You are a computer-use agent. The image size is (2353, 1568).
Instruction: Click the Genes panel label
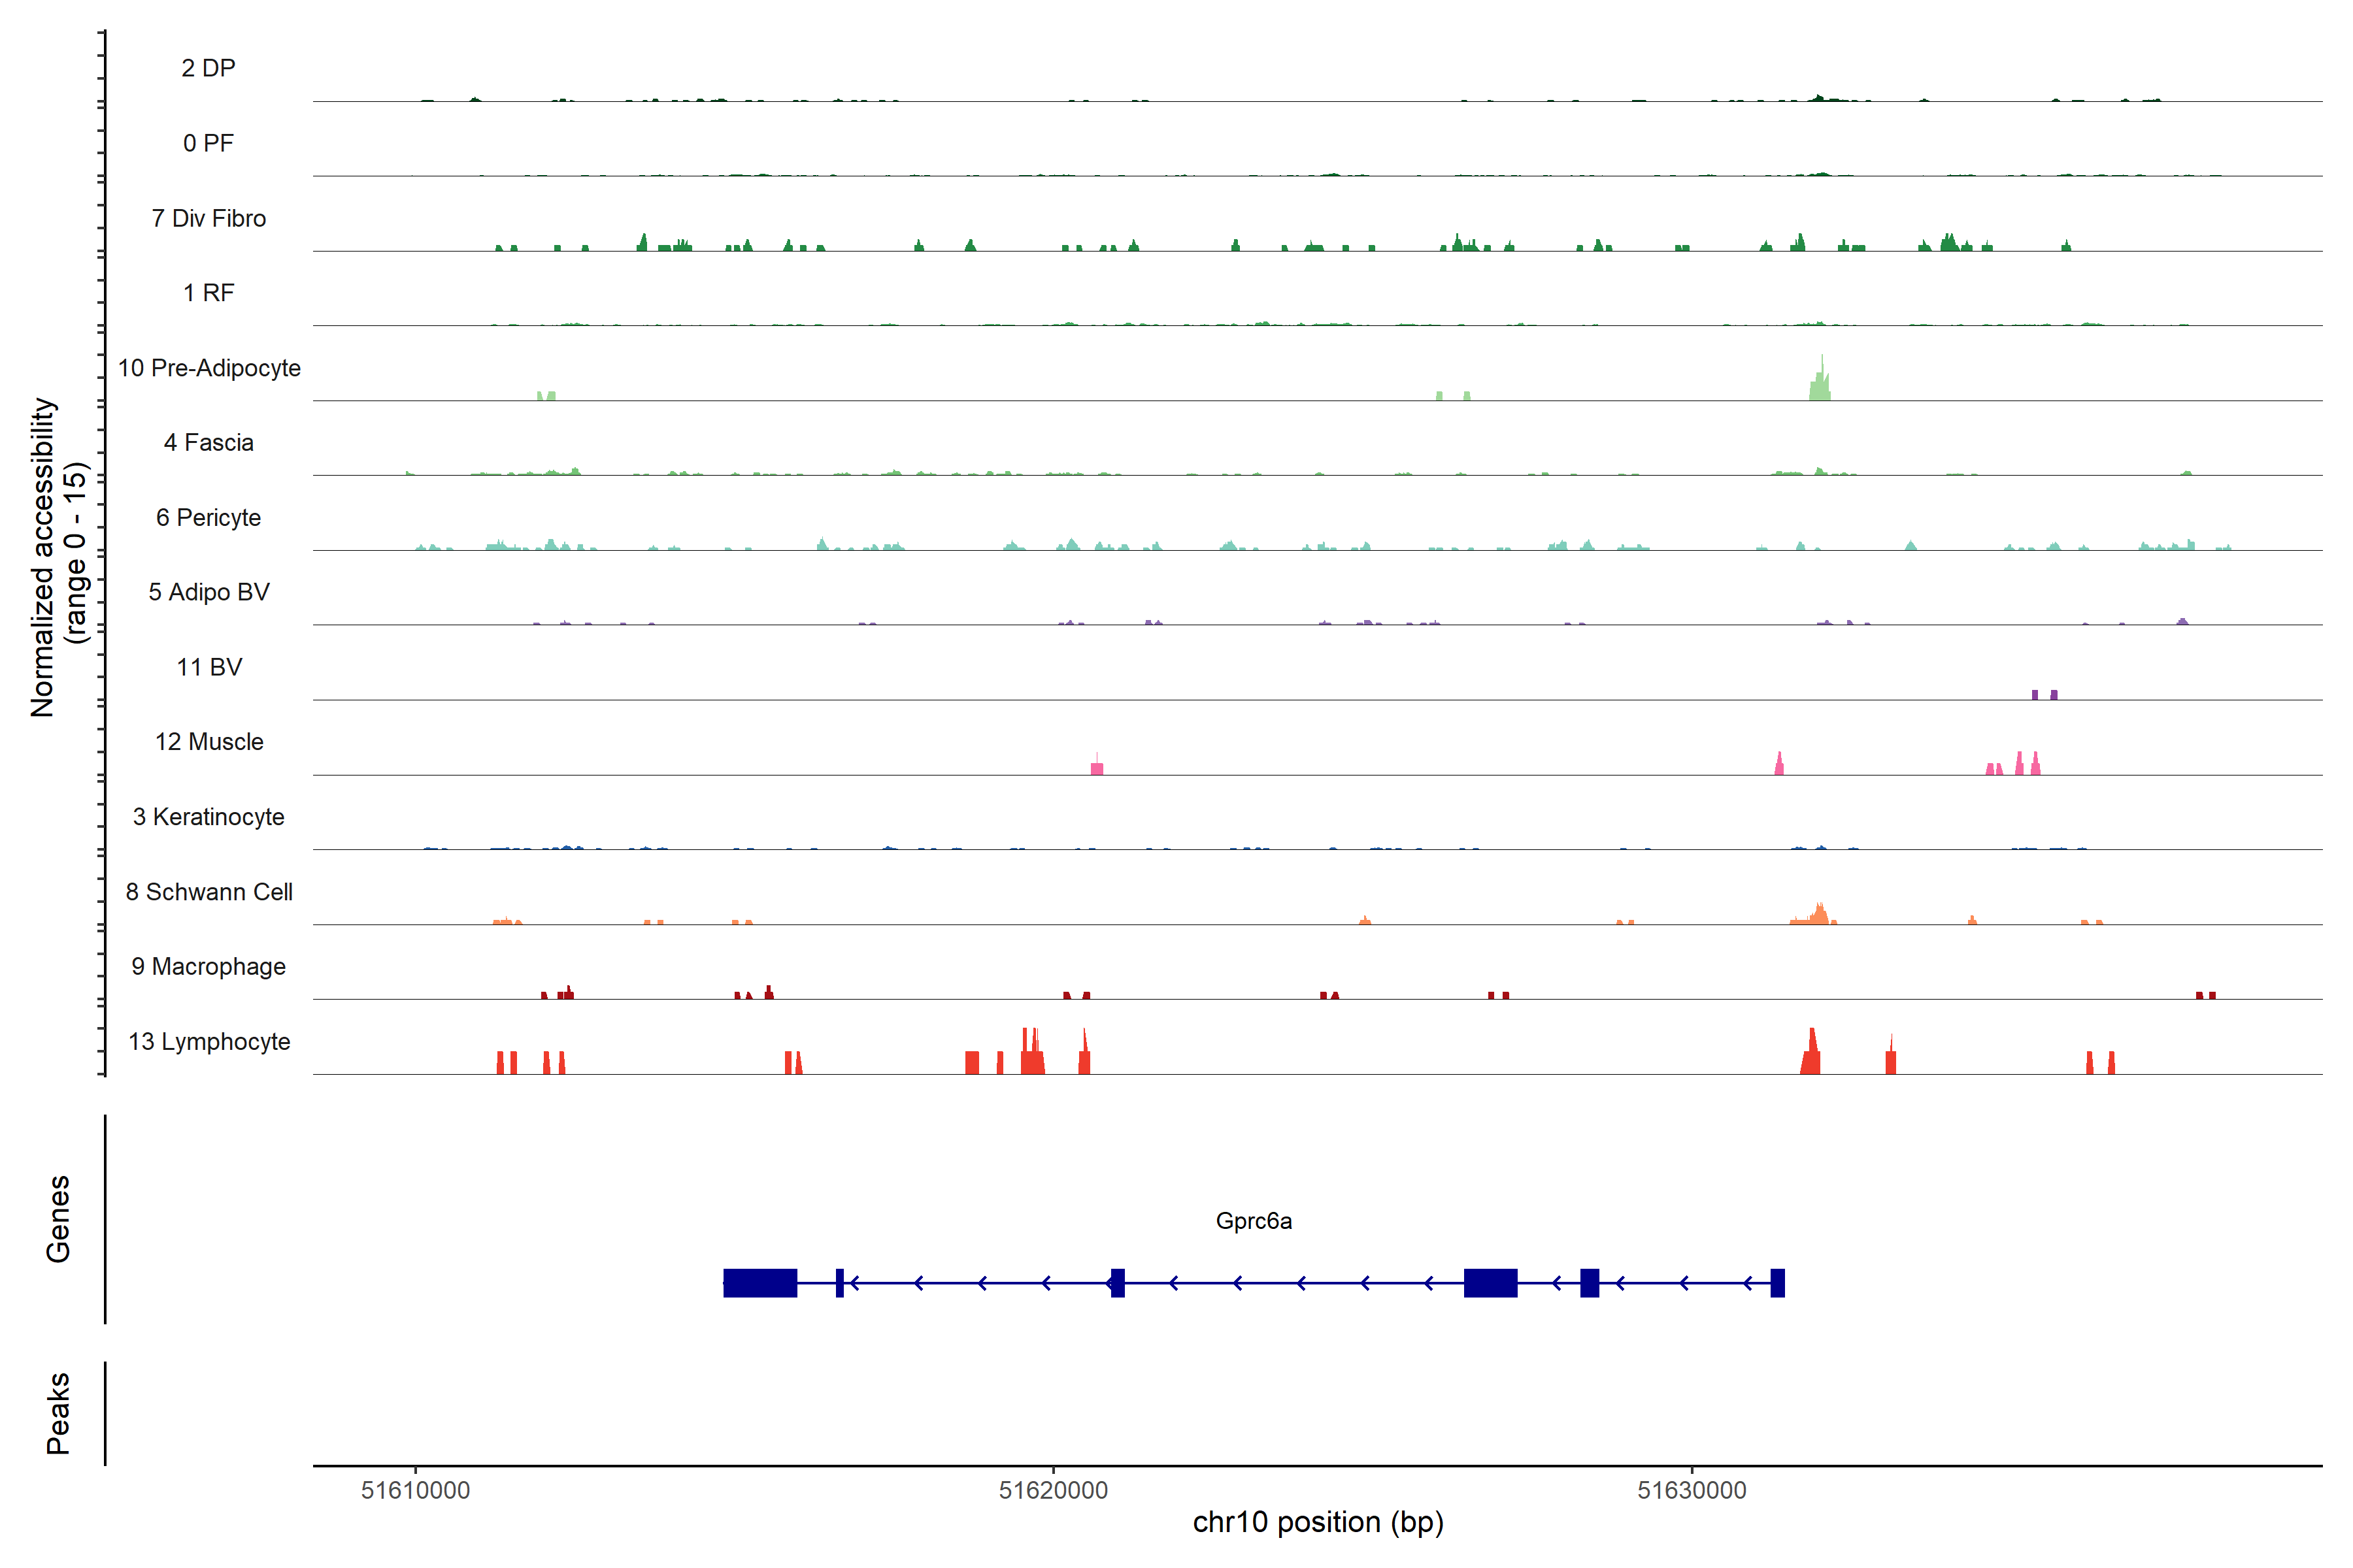click(x=58, y=1219)
